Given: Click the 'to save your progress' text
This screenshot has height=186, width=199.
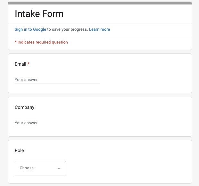Looking at the screenshot, I should coord(67,29).
